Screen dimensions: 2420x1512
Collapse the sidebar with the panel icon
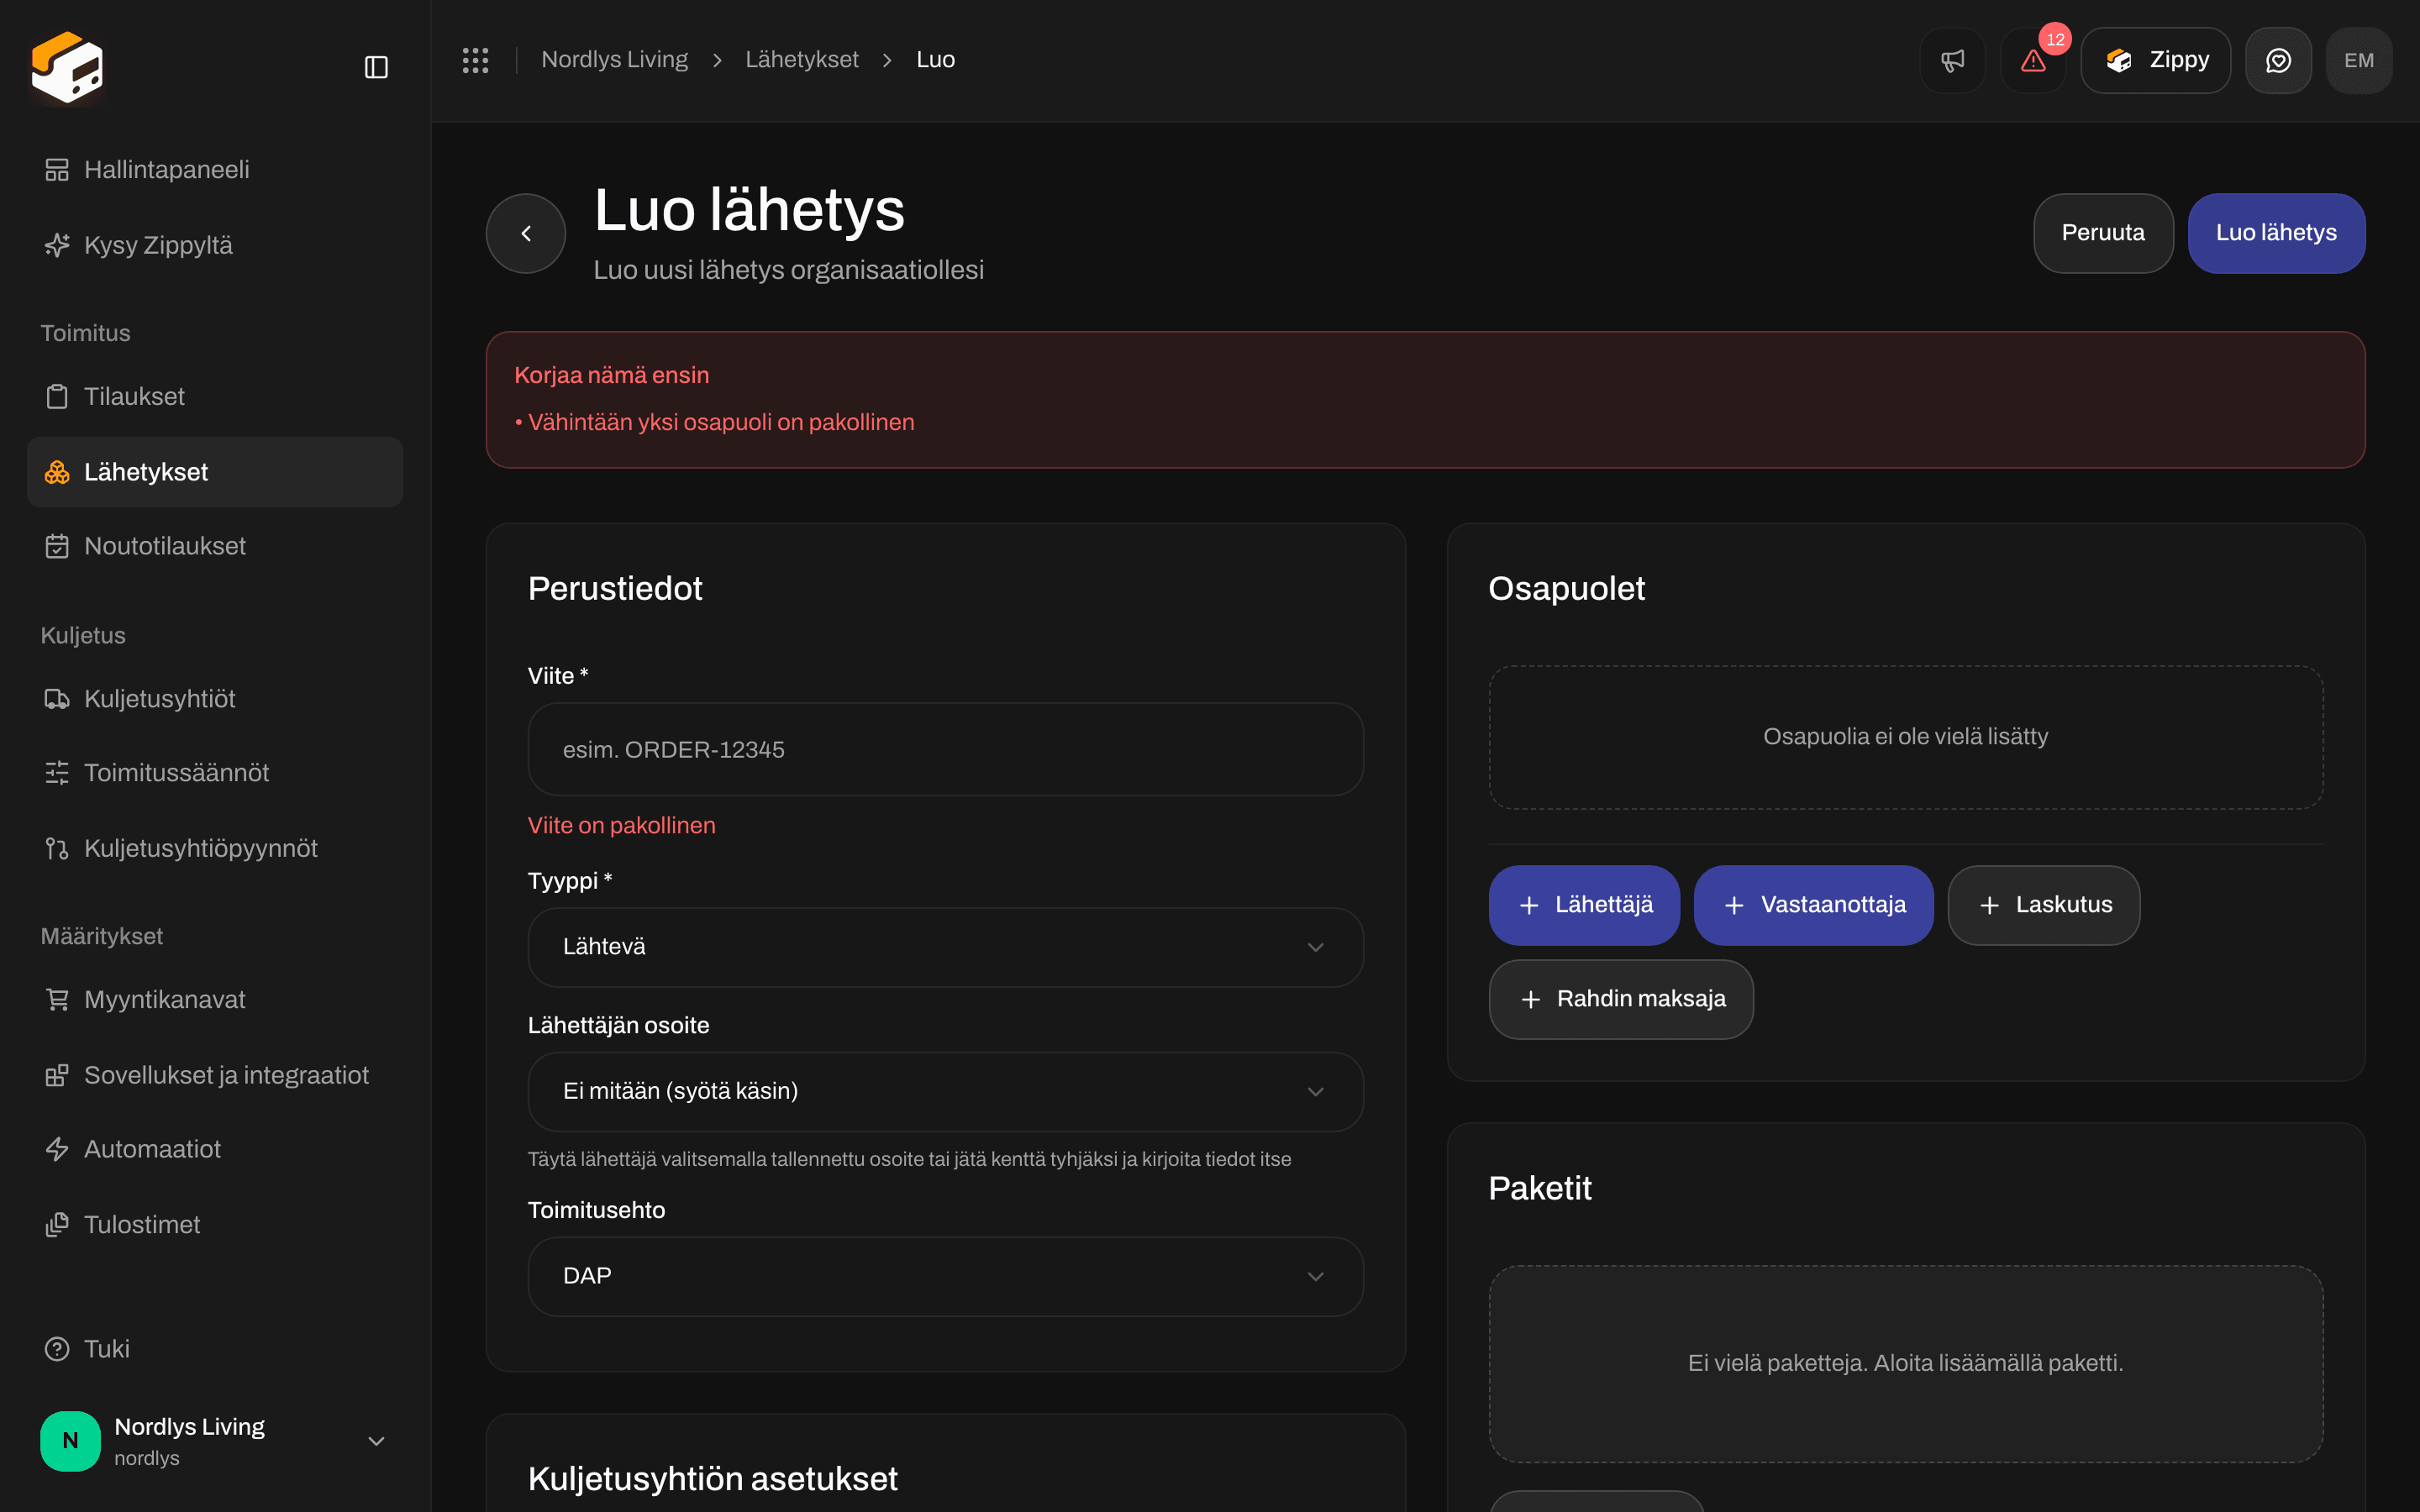pyautogui.click(x=376, y=67)
